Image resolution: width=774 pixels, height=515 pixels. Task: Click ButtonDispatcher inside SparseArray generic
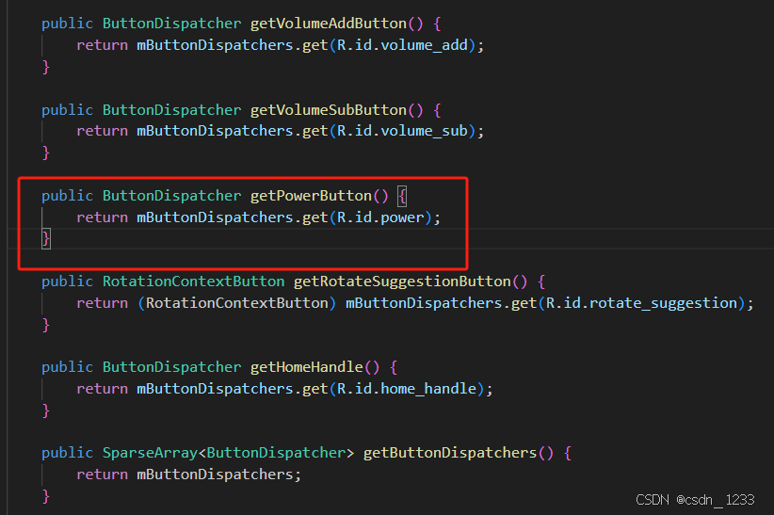tap(276, 453)
